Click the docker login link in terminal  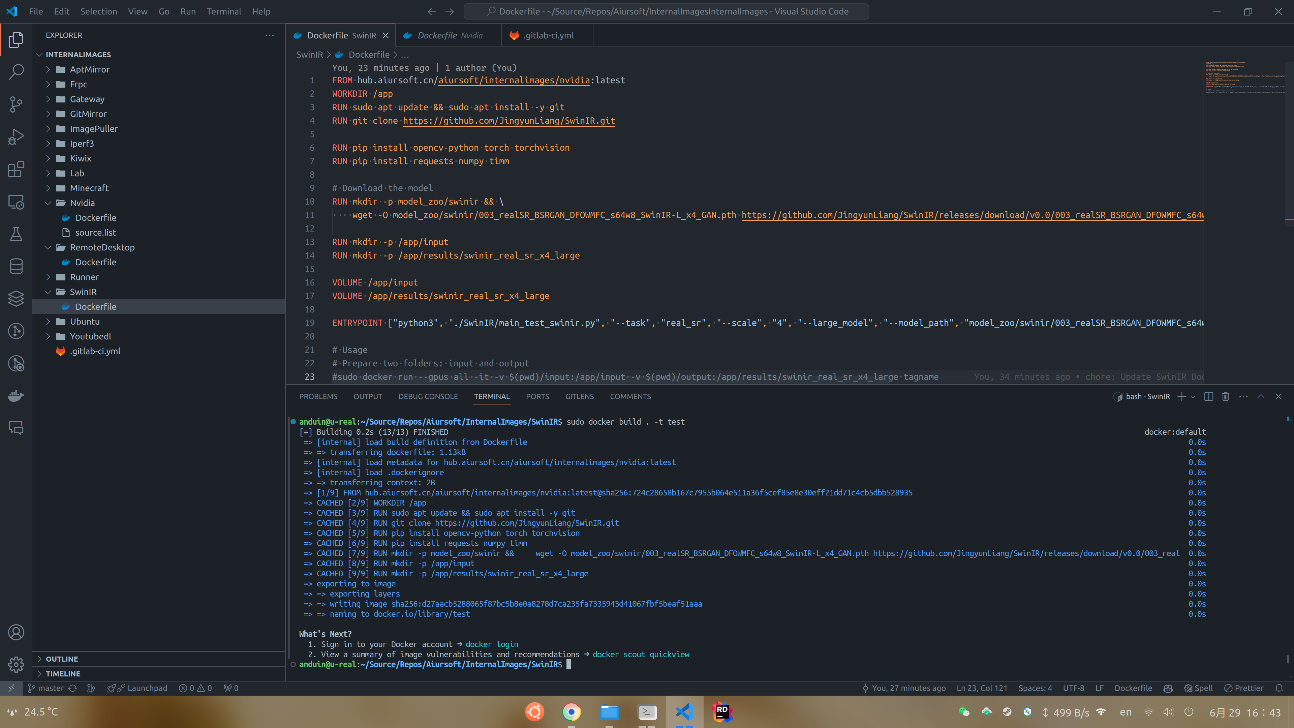491,644
